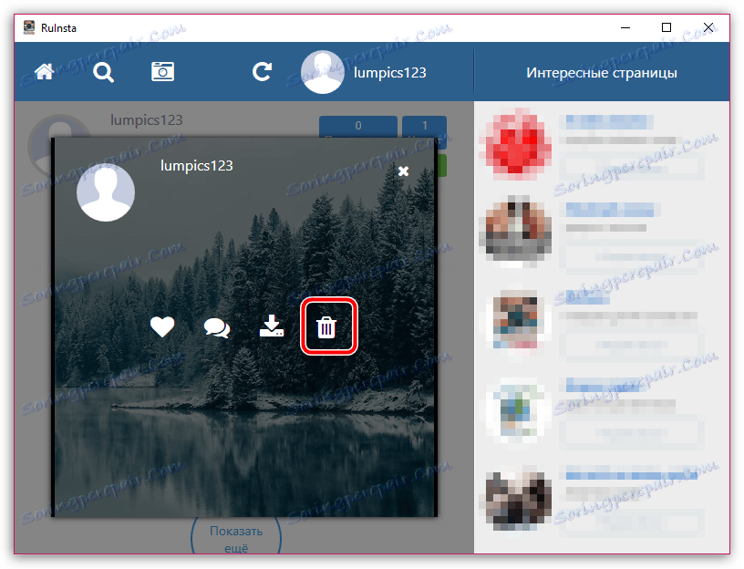
Task: Open the camera upload icon
Action: (162, 72)
